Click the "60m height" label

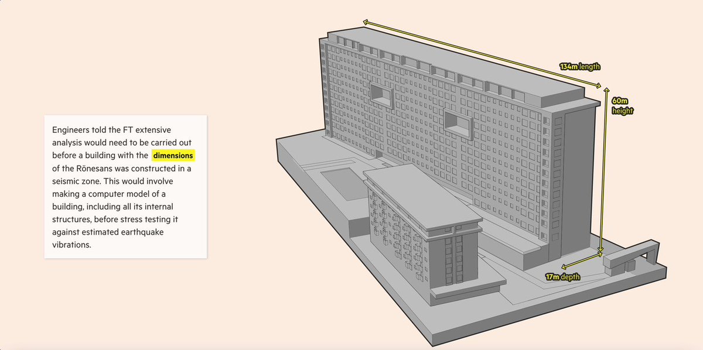[x=623, y=105]
